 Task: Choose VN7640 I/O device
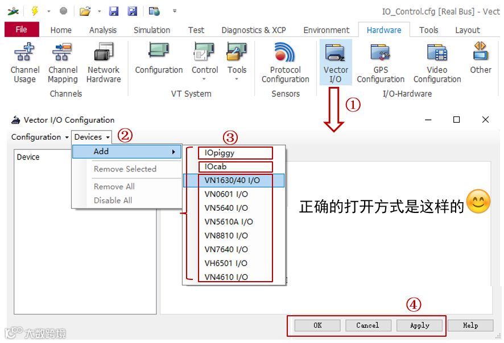[234, 249]
